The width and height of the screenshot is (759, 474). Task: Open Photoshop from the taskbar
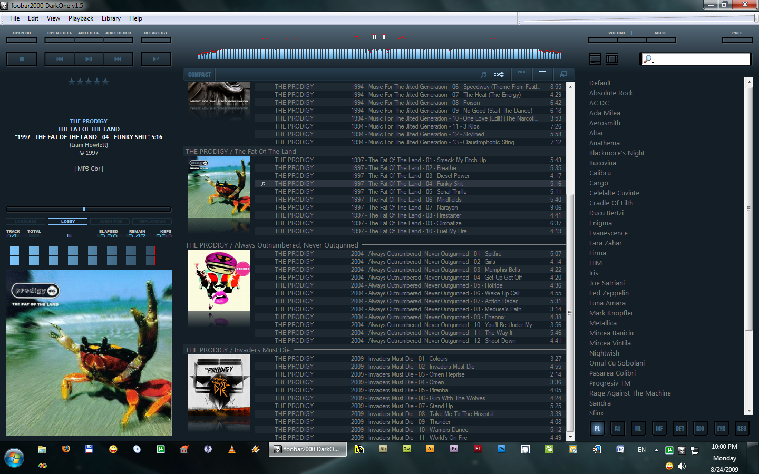501,449
